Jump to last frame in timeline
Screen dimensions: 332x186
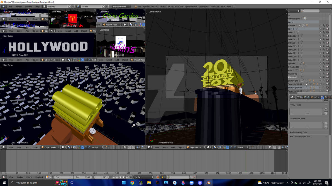coord(131,177)
